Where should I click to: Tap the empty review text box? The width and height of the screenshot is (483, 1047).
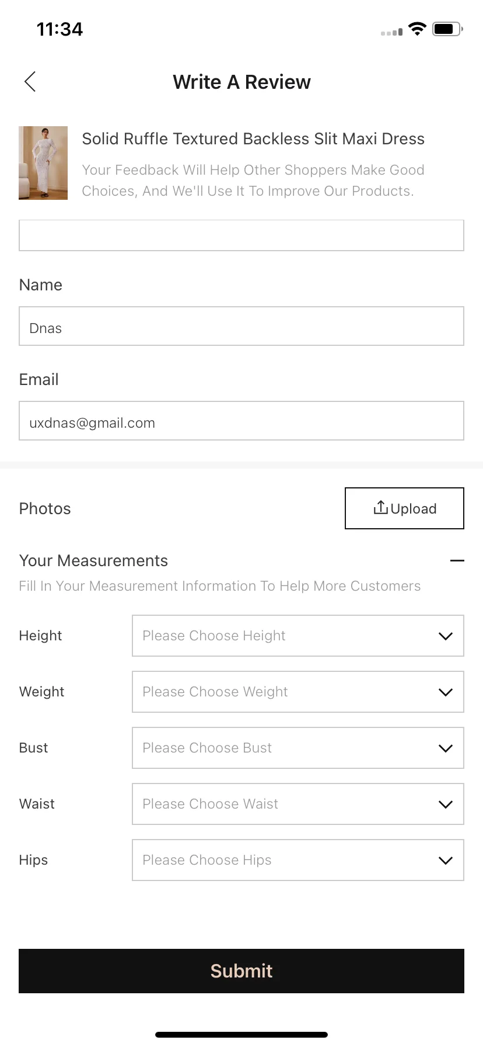(242, 235)
